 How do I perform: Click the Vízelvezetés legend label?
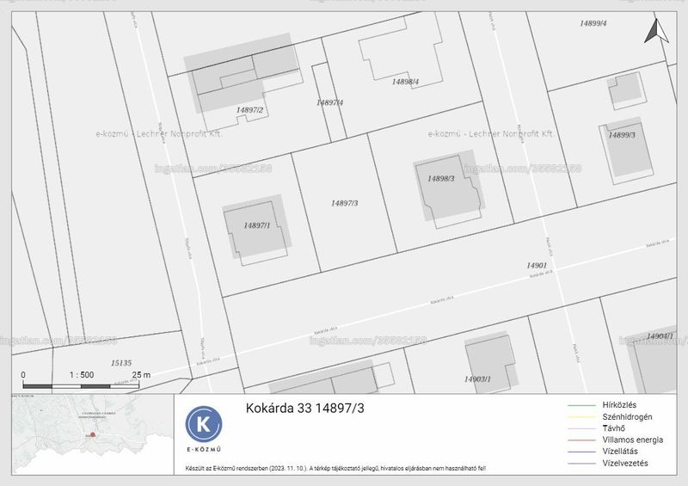tap(625, 463)
